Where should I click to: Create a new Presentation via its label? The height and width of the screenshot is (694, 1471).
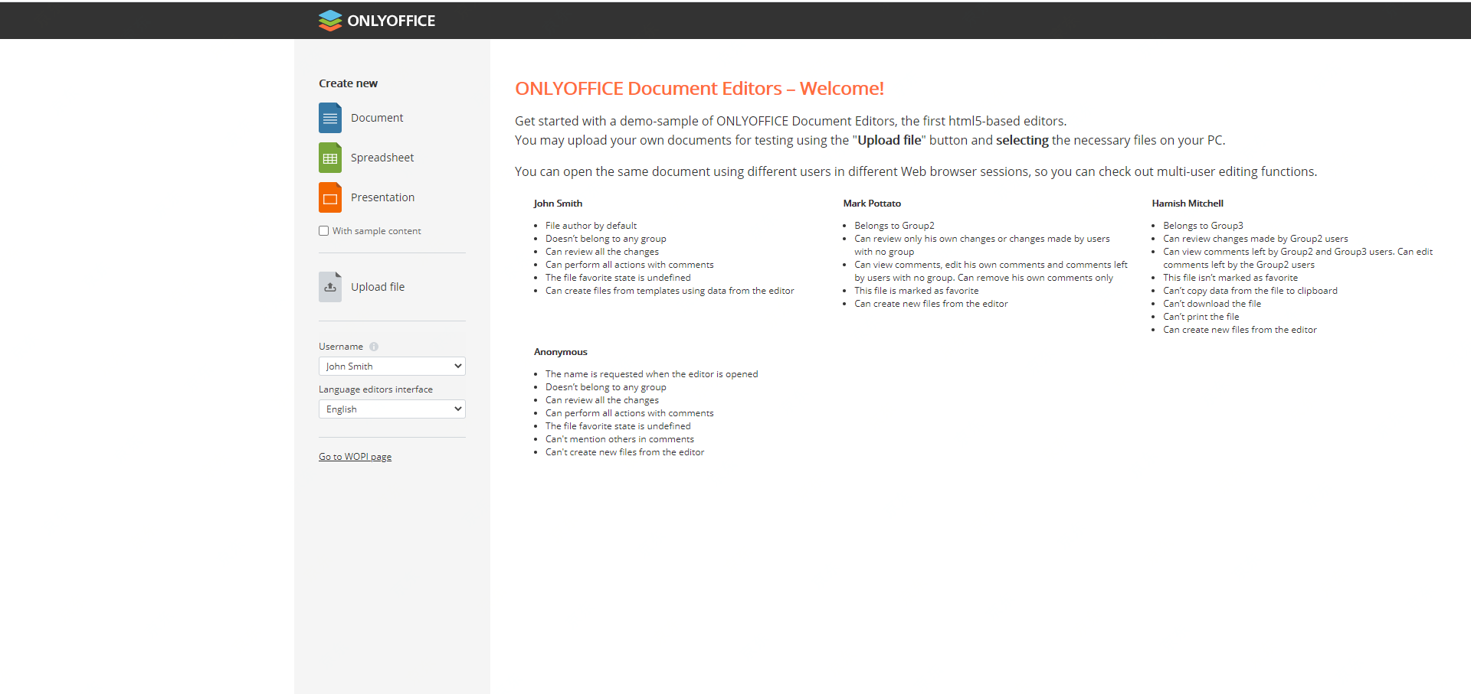point(382,197)
